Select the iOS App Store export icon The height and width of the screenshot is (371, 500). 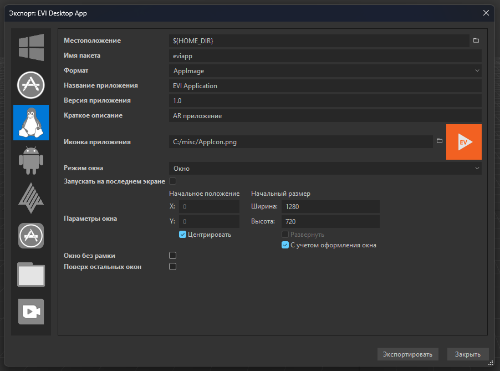tap(31, 236)
